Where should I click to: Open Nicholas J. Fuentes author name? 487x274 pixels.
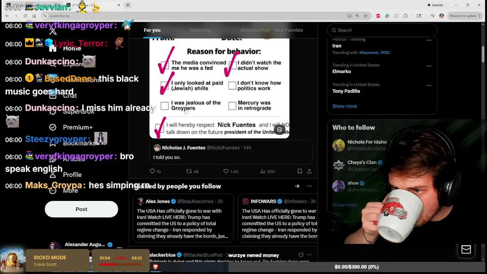pyautogui.click(x=184, y=148)
